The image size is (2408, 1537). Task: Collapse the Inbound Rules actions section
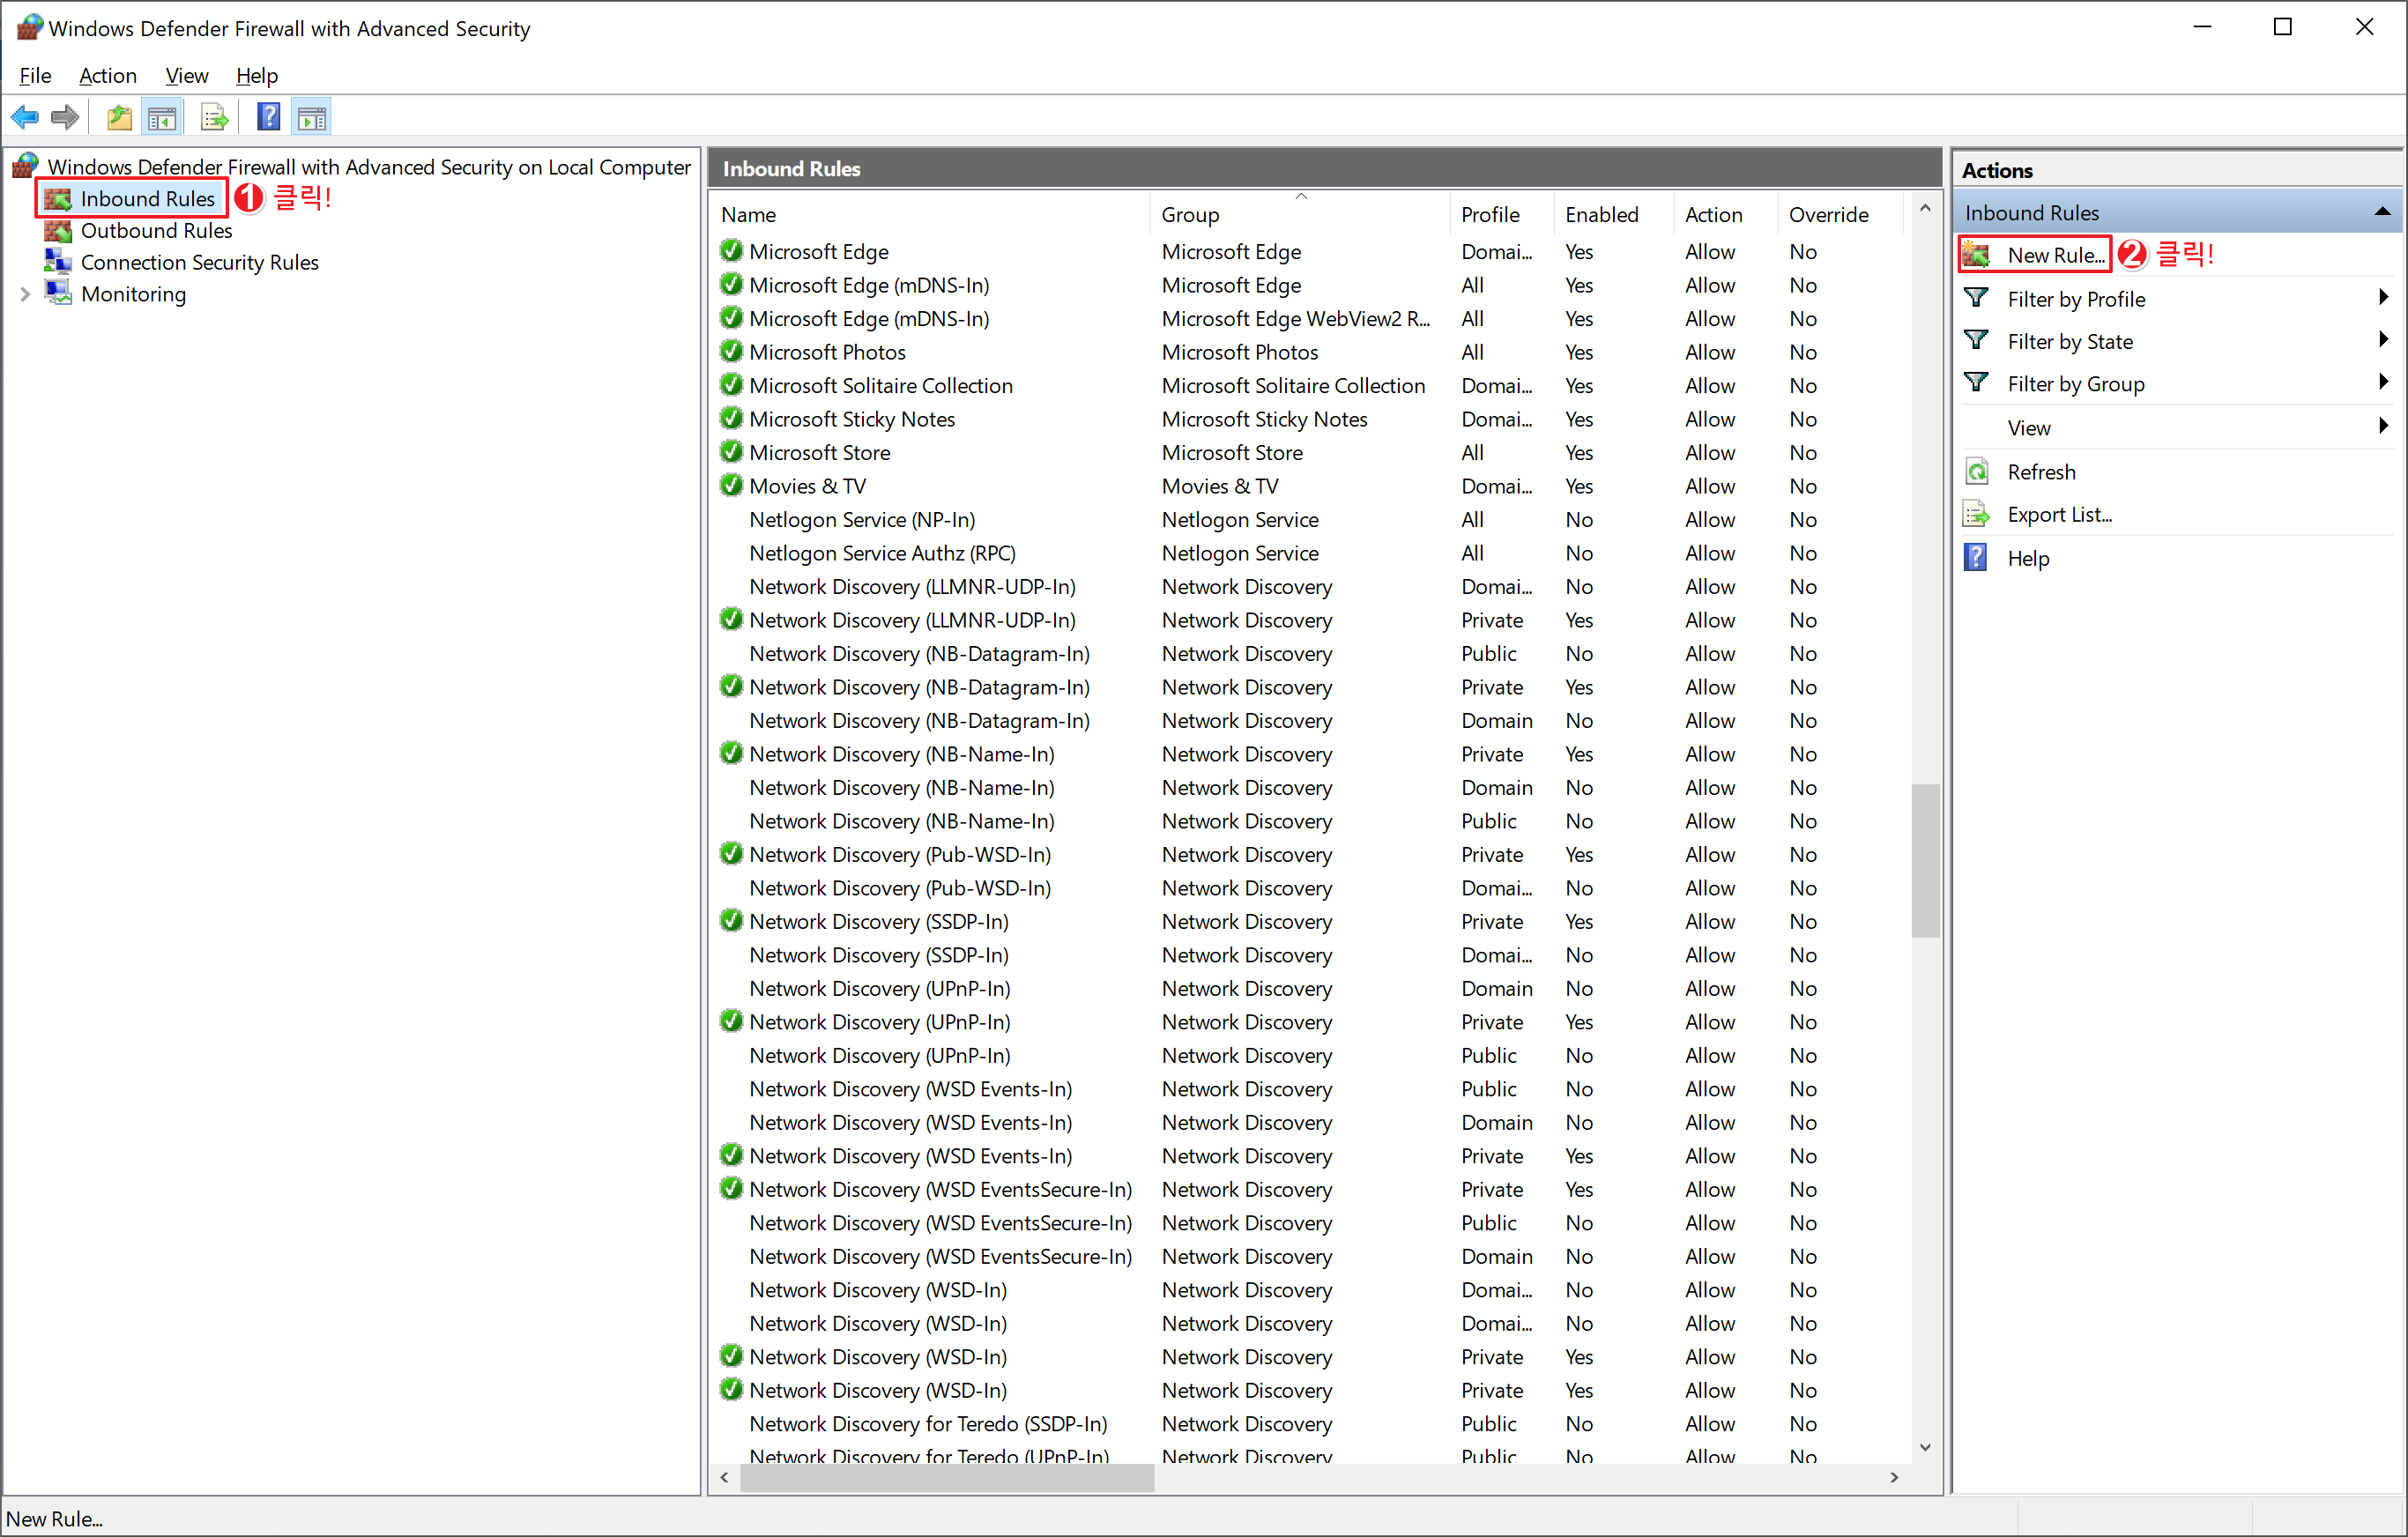(2382, 212)
